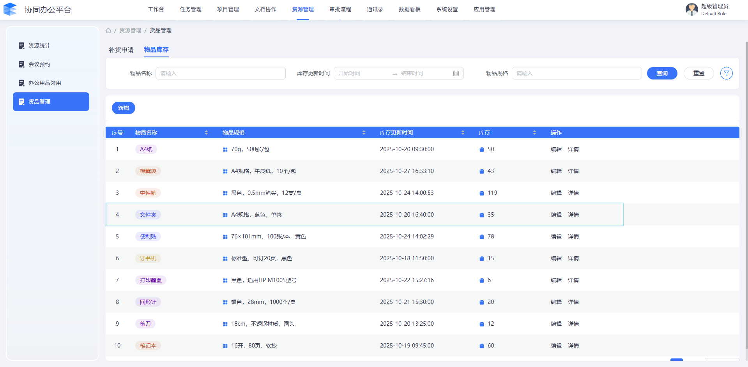Image resolution: width=748 pixels, height=367 pixels.
Task: Click the filter funnel icon
Action: [x=726, y=73]
